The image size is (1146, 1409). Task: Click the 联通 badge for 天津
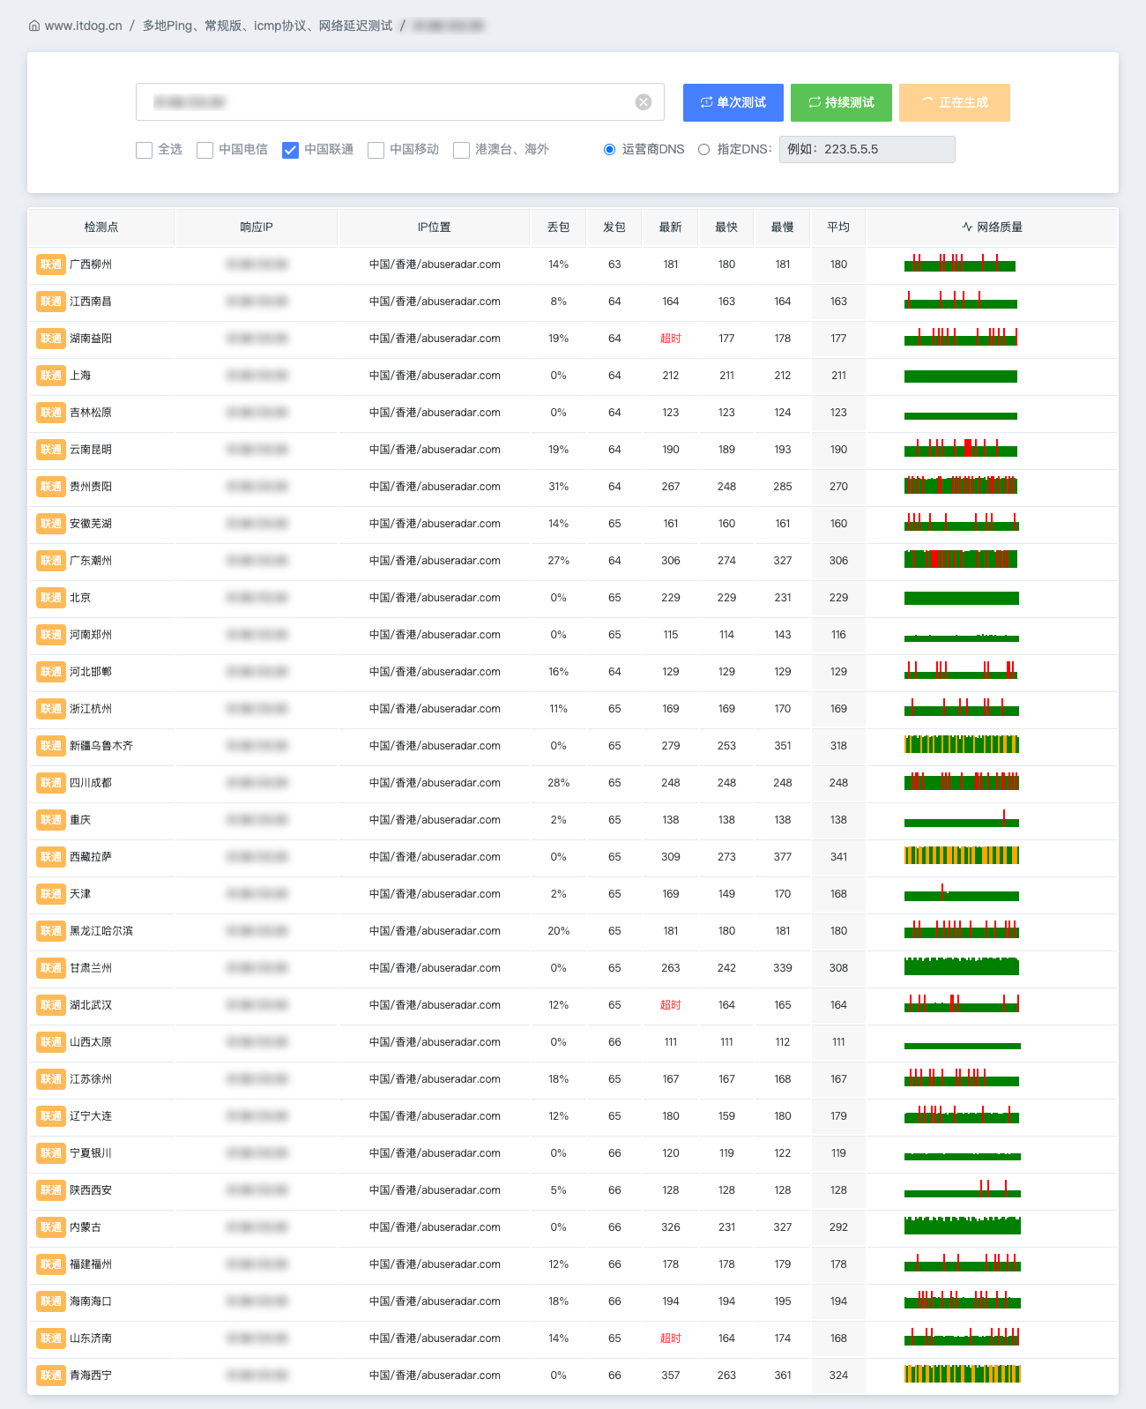tap(51, 894)
